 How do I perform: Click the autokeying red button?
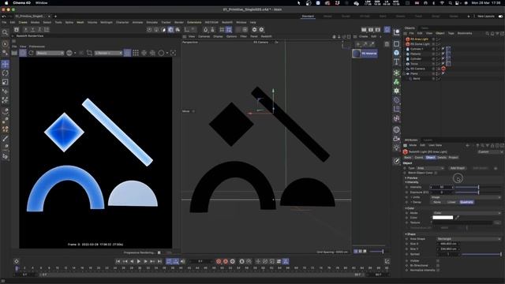click(x=226, y=261)
